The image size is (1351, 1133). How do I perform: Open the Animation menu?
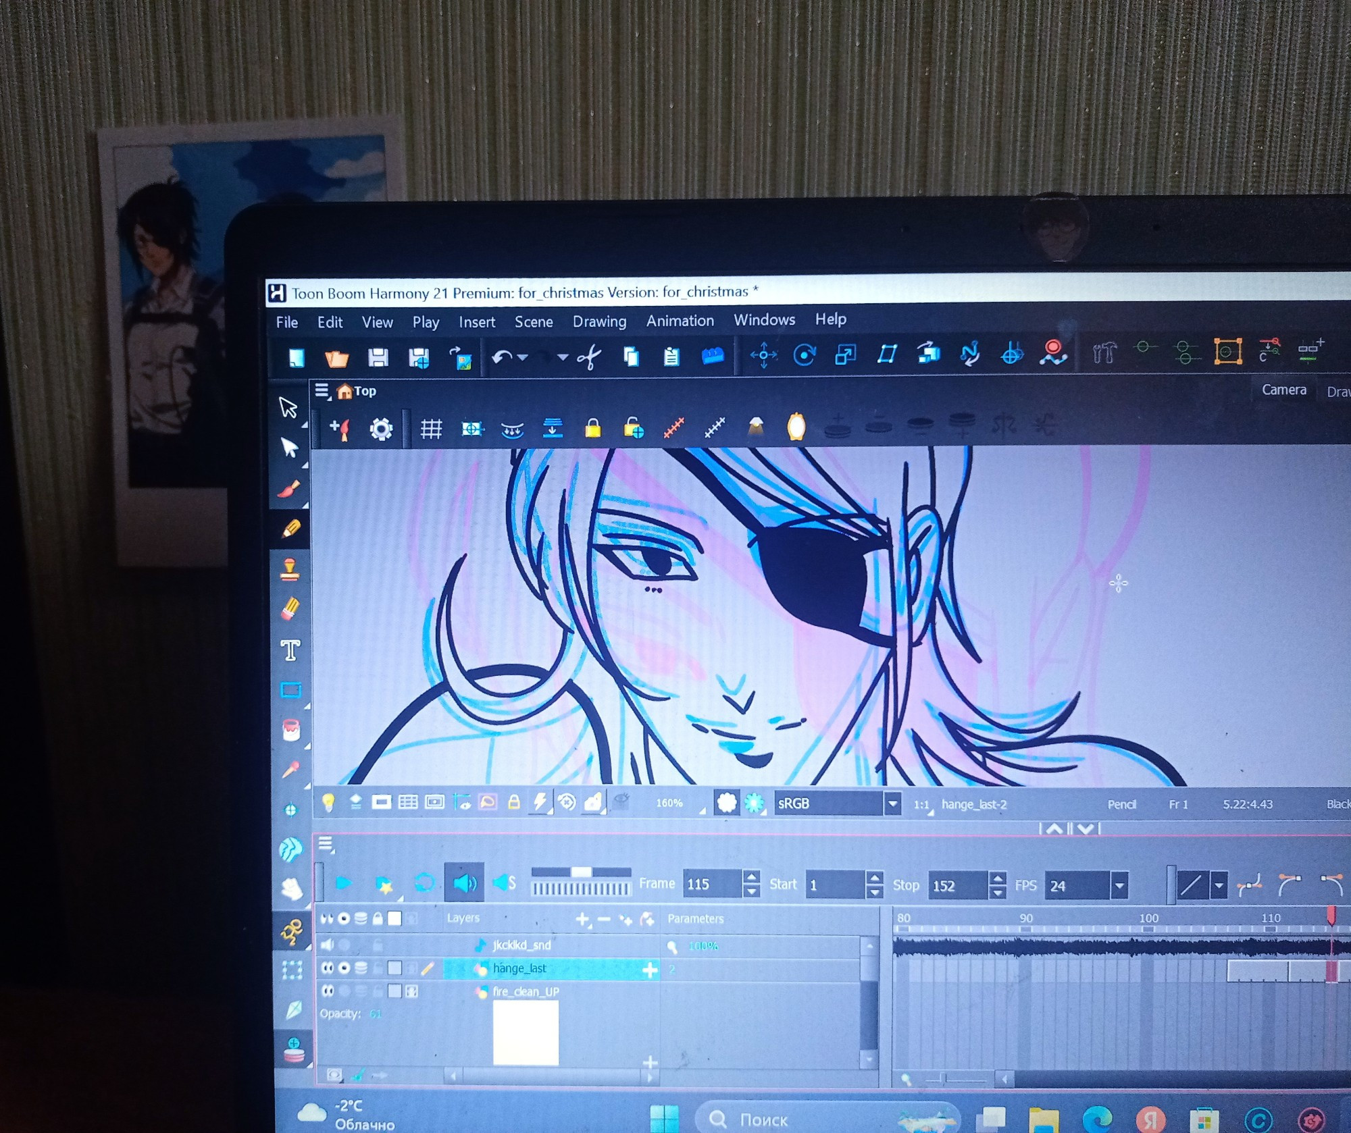tap(680, 321)
